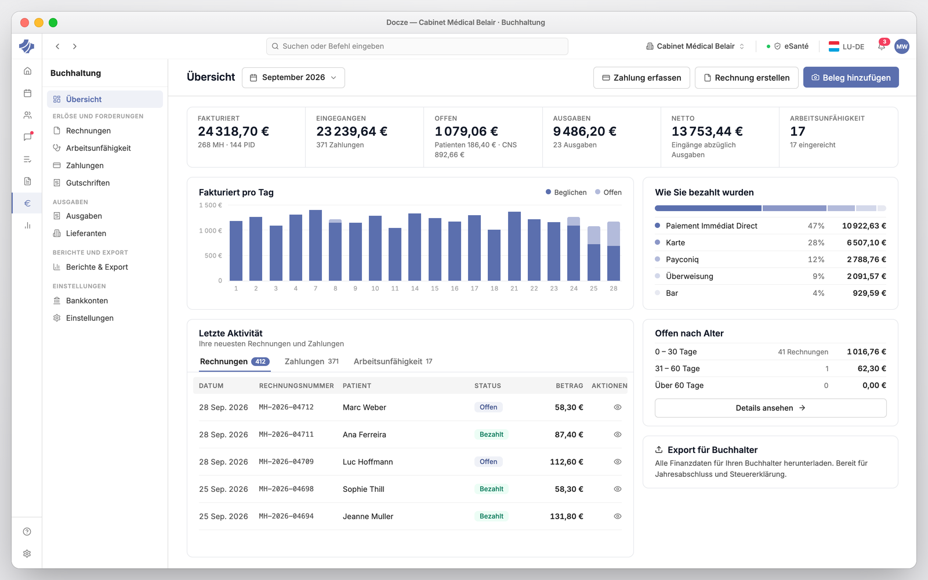928x580 pixels.
Task: Click the Beglichen legend swatch
Action: [548, 193]
